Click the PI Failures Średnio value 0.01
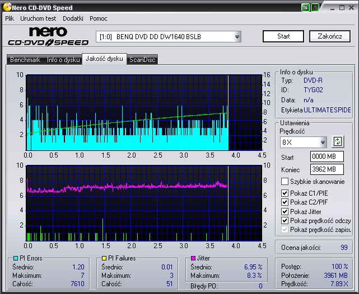359x294 pixels. (x=167, y=267)
